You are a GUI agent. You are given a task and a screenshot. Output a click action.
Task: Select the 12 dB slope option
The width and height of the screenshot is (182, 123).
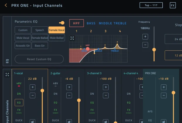(x=173, y=55)
